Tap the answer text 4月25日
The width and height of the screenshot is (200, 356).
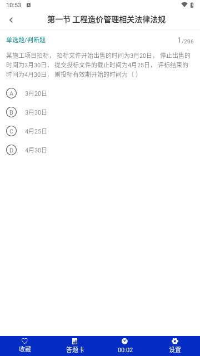coord(36,131)
